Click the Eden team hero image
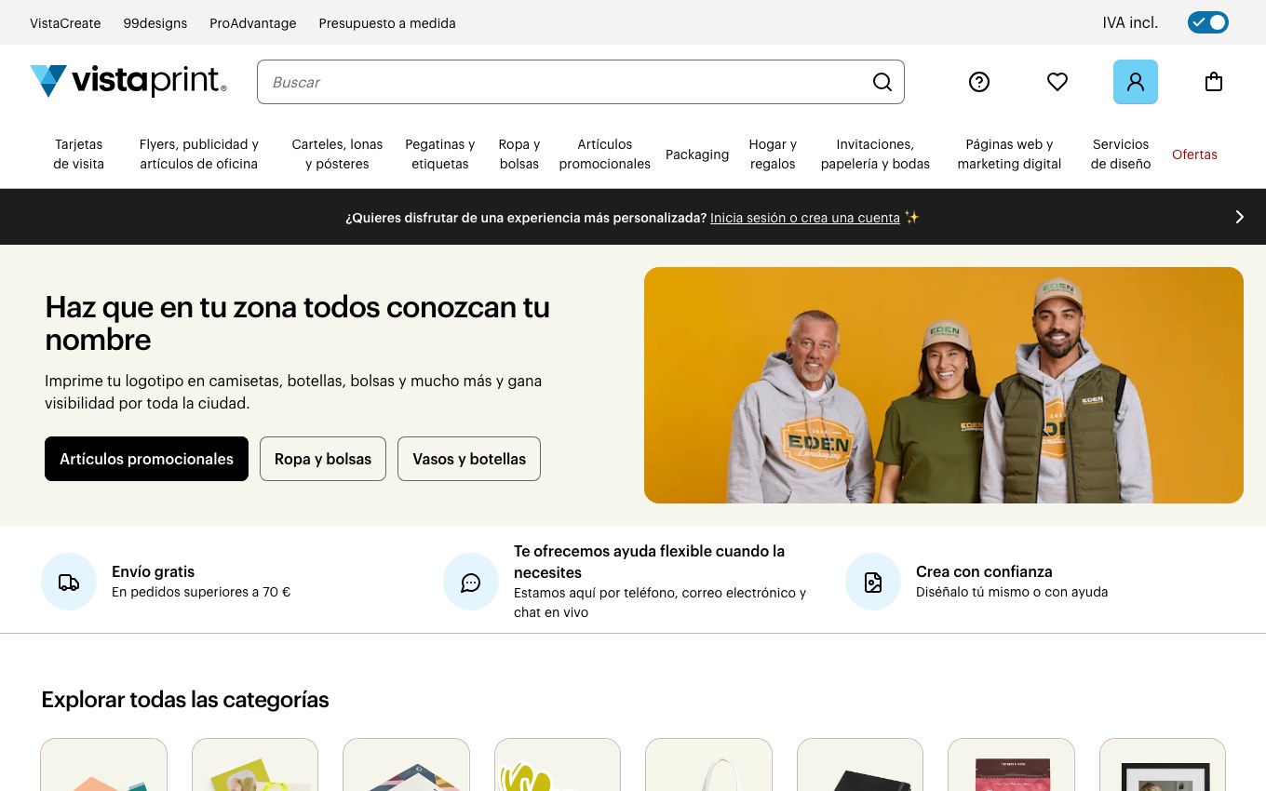The height and width of the screenshot is (791, 1266). pyautogui.click(x=944, y=385)
